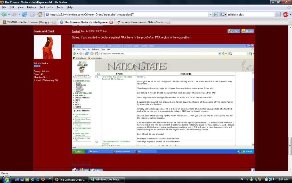
Task: Click the Posted link of the post
Action: pyautogui.click(x=76, y=31)
